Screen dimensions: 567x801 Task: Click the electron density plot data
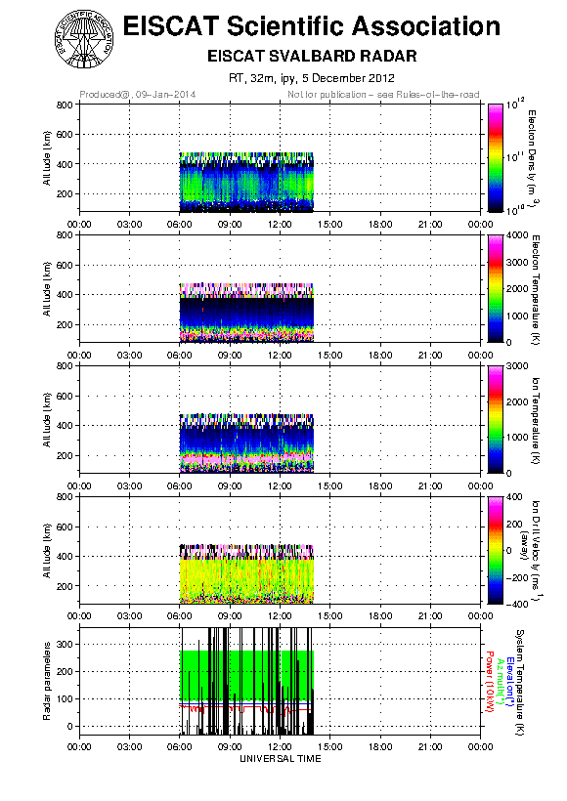(x=246, y=182)
